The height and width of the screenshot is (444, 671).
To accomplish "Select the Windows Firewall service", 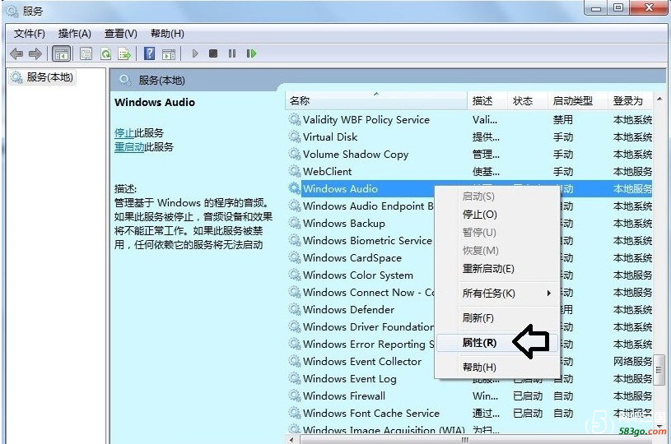I will (x=469, y=396).
